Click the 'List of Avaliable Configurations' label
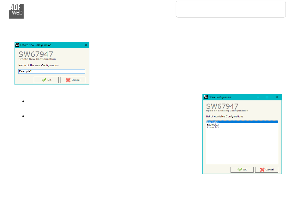The width and height of the screenshot is (300, 208). [225, 116]
